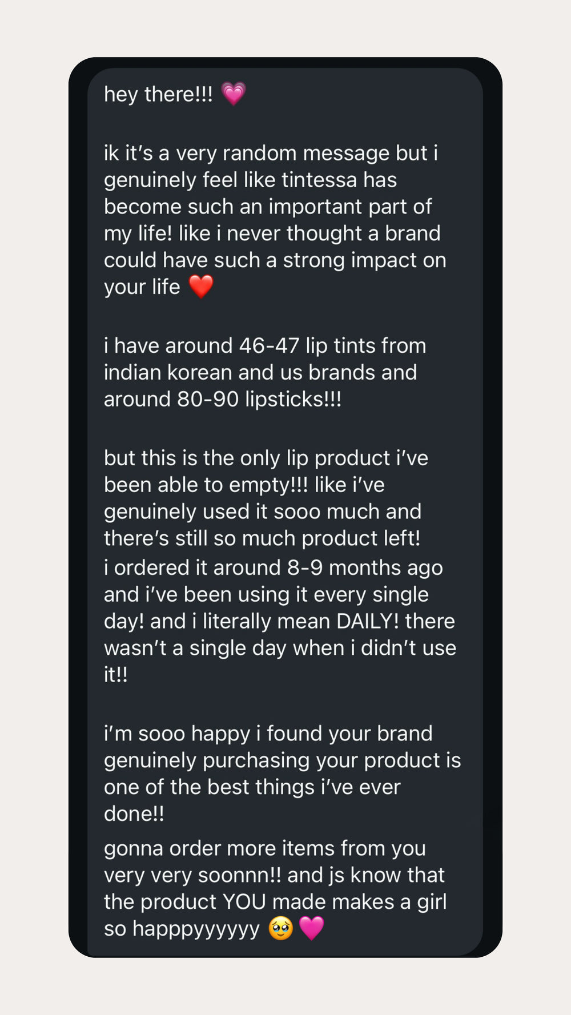Click the pink growing heart emoji after 'hey there!!!'
The image size is (571, 1015).
233,94
